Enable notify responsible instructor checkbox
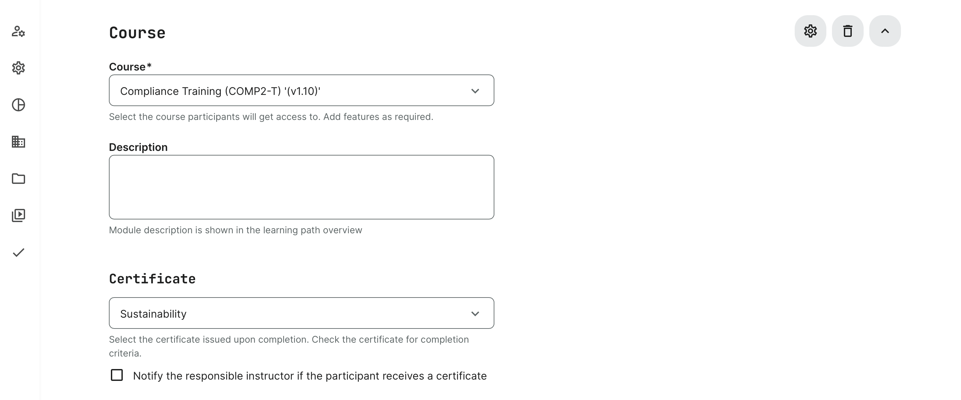 coord(117,375)
